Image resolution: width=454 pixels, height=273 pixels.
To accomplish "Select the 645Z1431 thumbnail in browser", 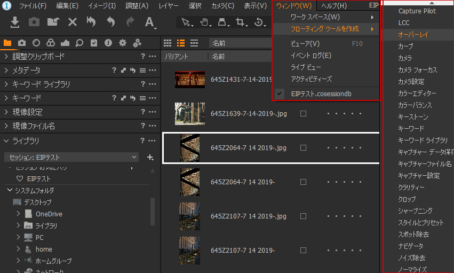I will (189, 80).
